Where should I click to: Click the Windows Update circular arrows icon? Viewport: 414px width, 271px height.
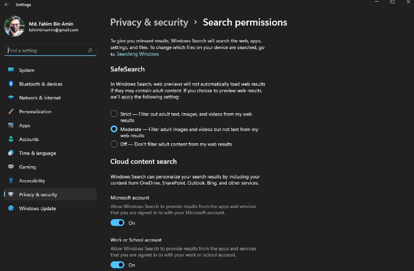click(x=11, y=208)
